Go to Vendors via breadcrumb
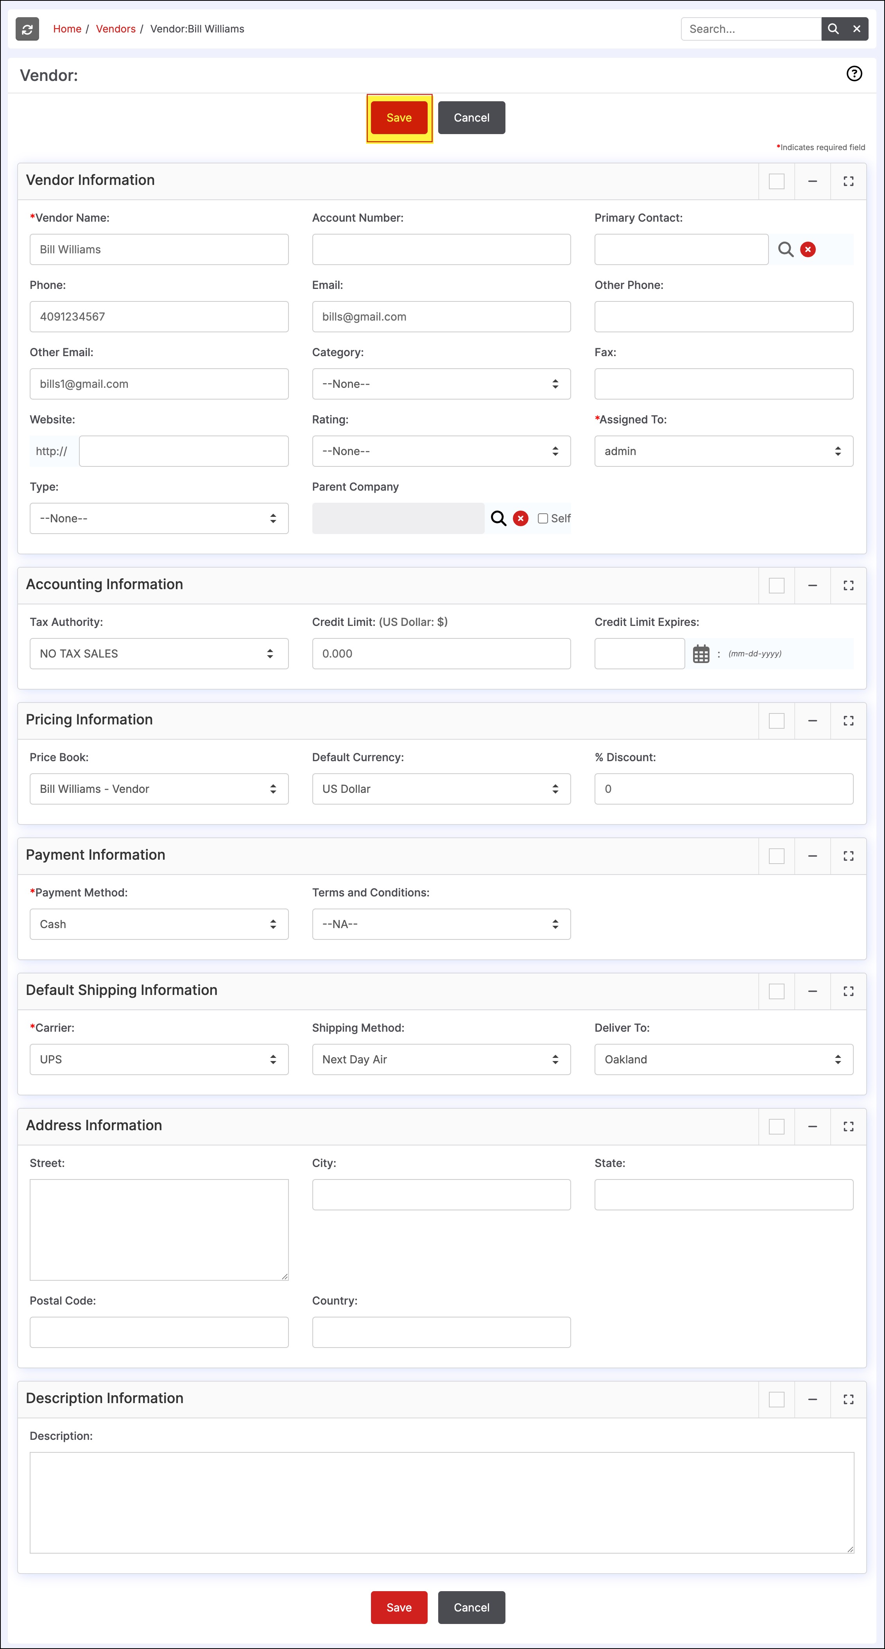Screen dimensions: 885x1649 pyautogui.click(x=116, y=29)
